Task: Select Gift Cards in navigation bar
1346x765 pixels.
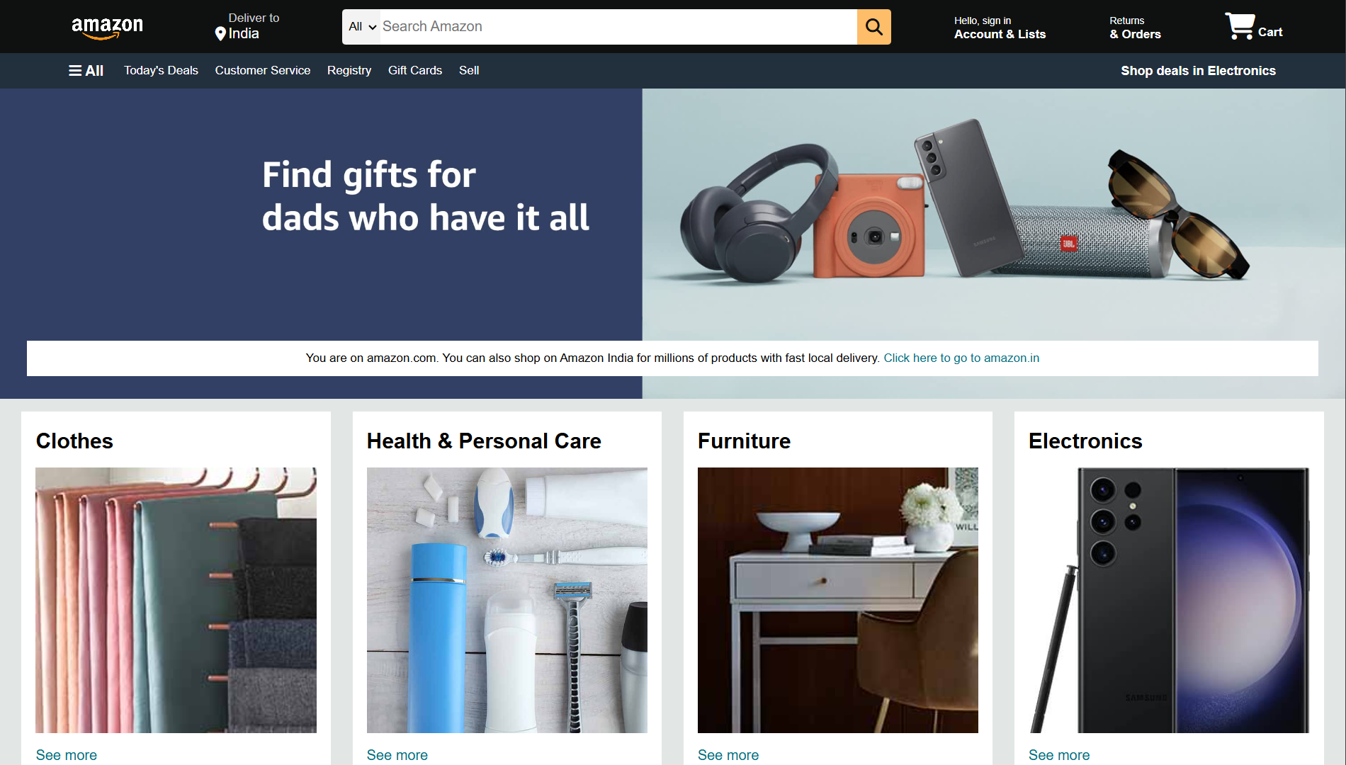Action: click(x=415, y=71)
